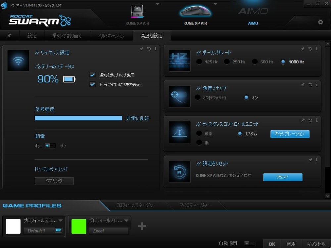
Task: Toggle the 自動適用 auto-apply switch
Action: (x=250, y=243)
